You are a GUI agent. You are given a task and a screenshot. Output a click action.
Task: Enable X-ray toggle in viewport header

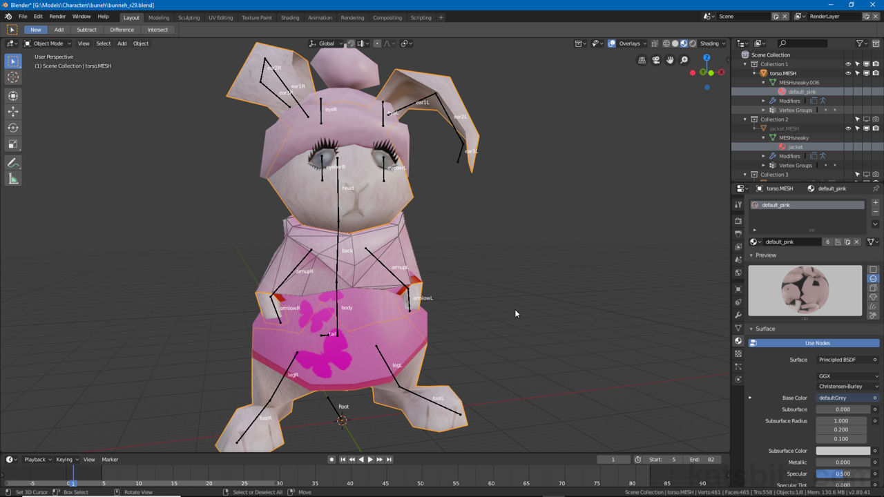point(655,43)
